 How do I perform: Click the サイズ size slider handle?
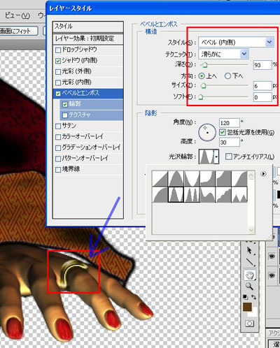click(x=203, y=86)
